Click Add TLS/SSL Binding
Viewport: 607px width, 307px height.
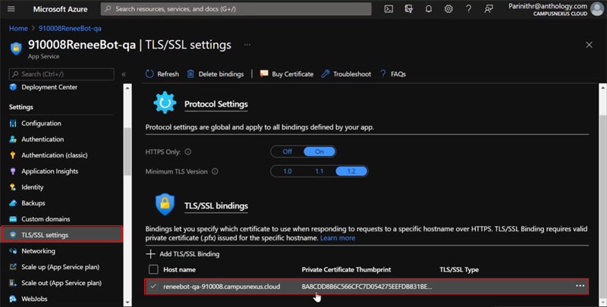[189, 254]
